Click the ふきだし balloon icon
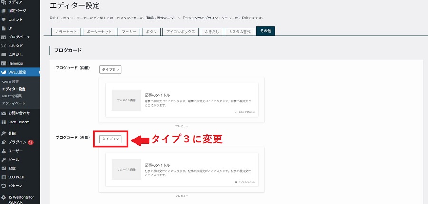 [3, 55]
